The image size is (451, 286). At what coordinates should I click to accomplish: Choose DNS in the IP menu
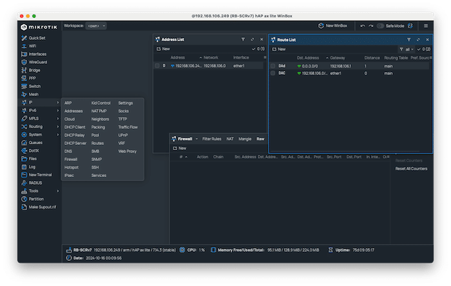tap(68, 151)
